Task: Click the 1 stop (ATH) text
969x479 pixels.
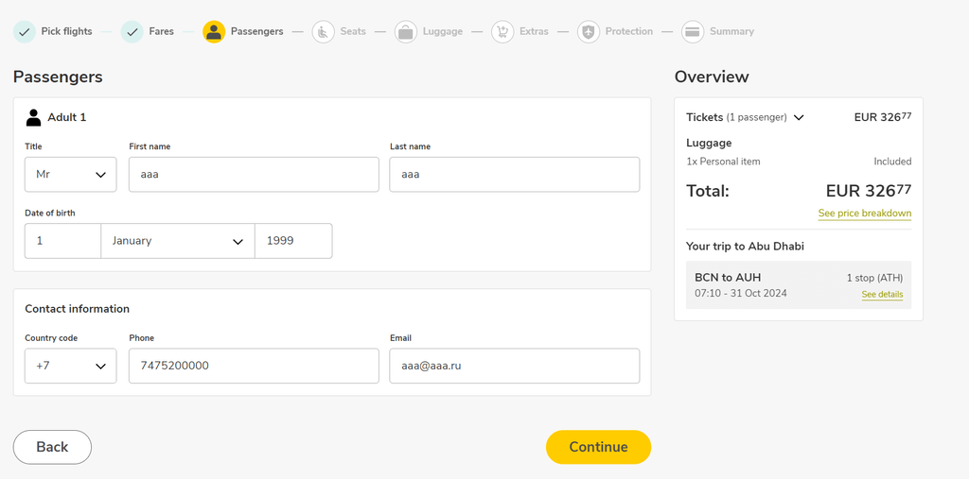Action: point(874,278)
